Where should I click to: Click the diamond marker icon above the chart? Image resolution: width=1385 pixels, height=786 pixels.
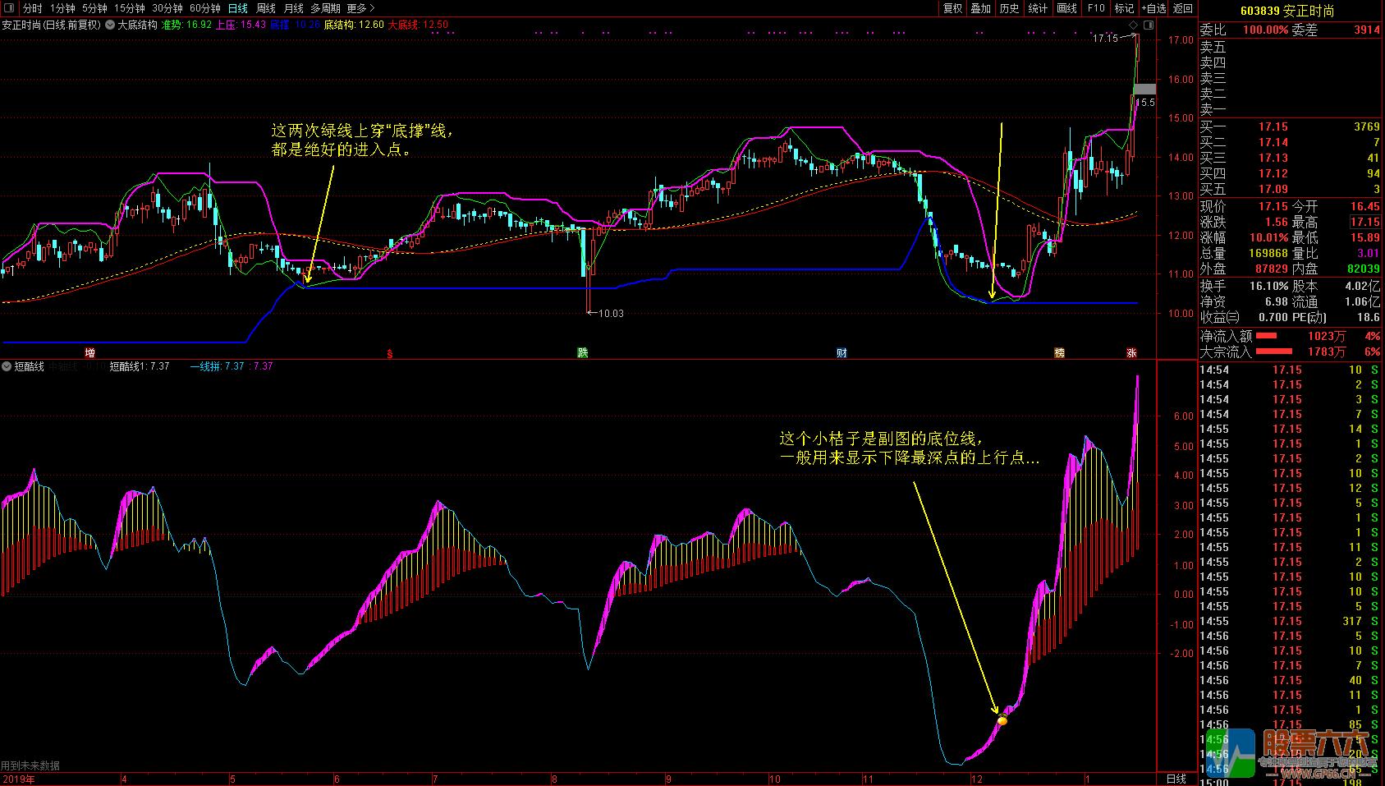[1134, 25]
